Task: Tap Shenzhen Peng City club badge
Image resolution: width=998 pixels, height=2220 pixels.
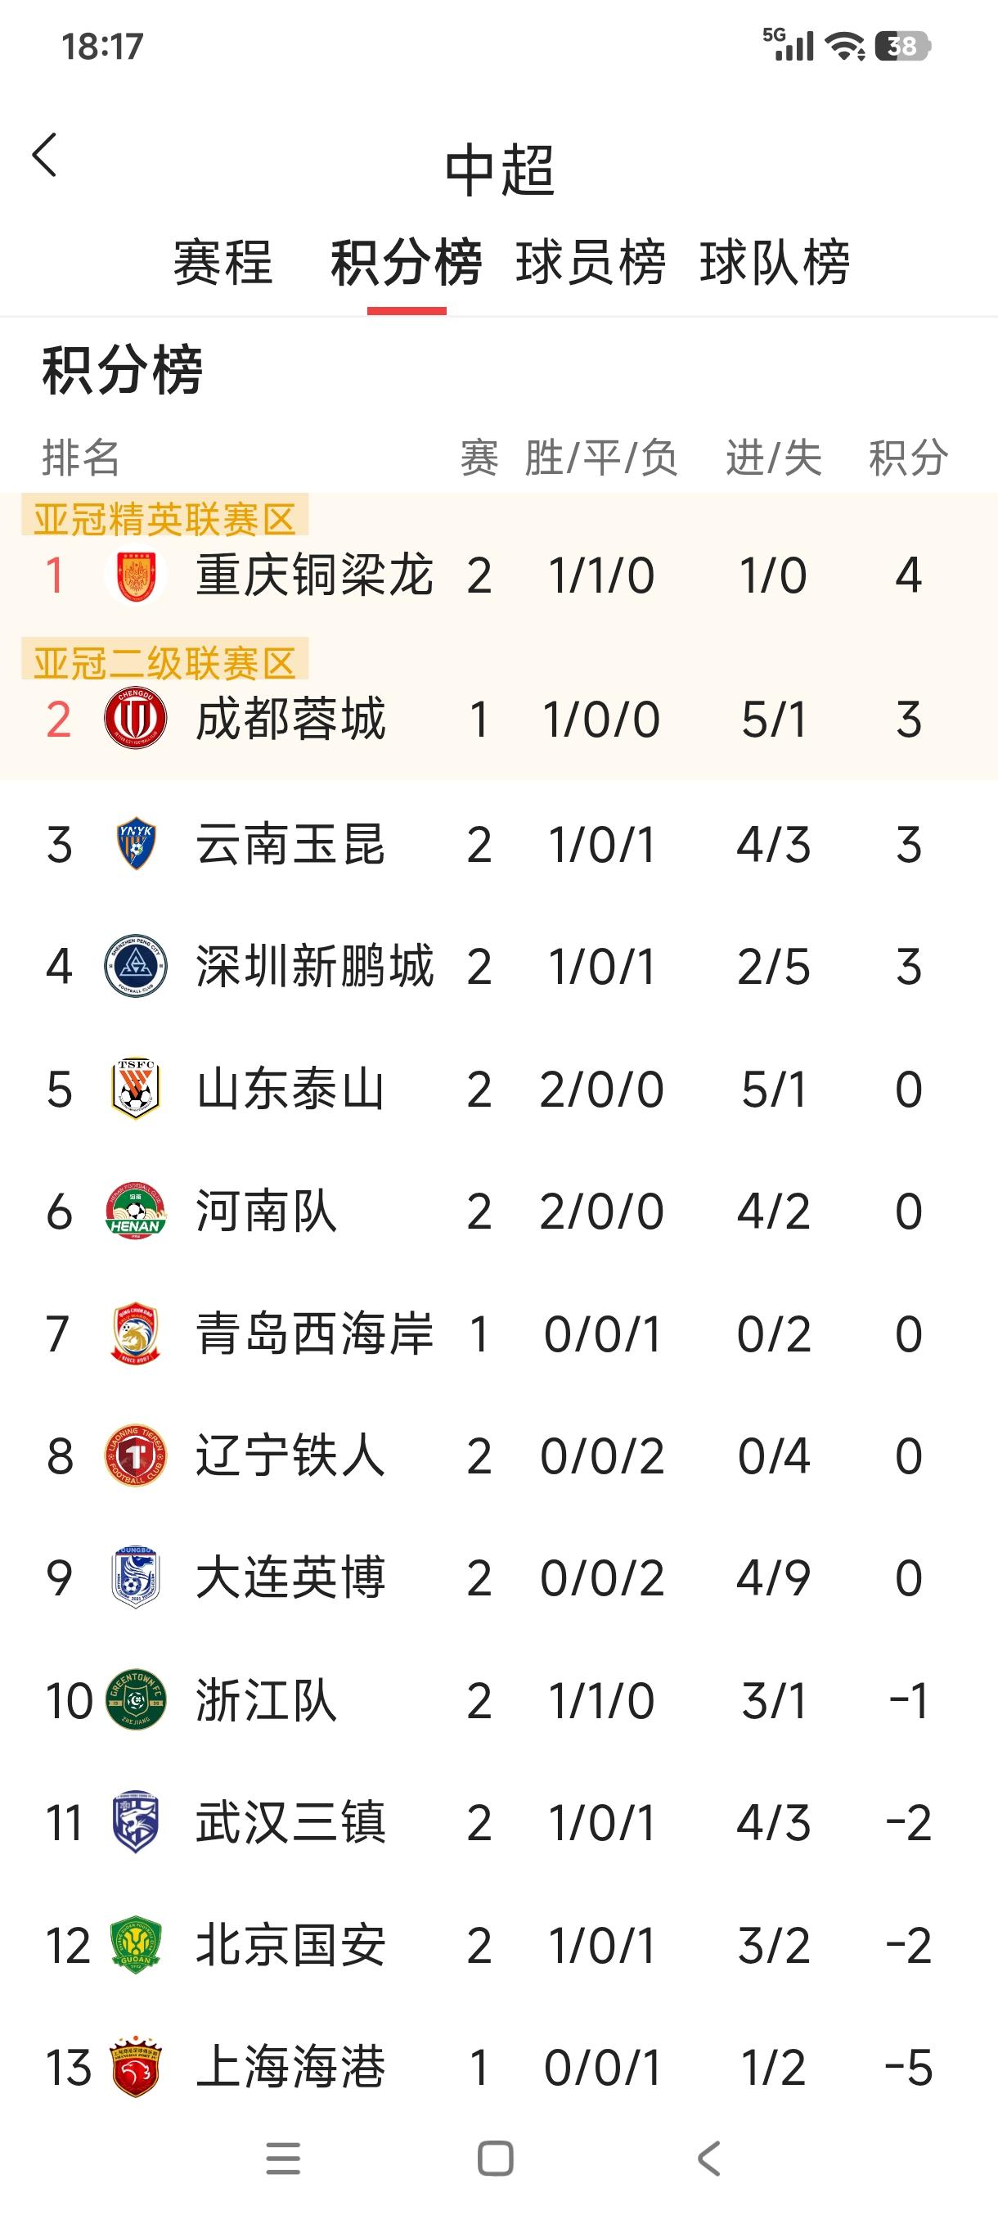Action: (135, 966)
